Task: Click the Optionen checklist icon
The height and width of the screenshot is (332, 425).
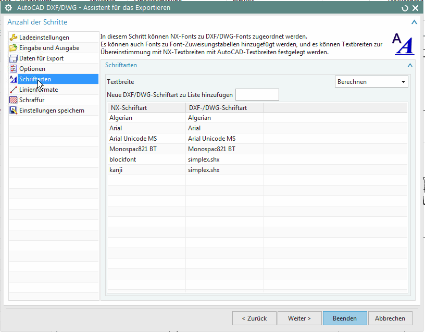Action: 14,69
